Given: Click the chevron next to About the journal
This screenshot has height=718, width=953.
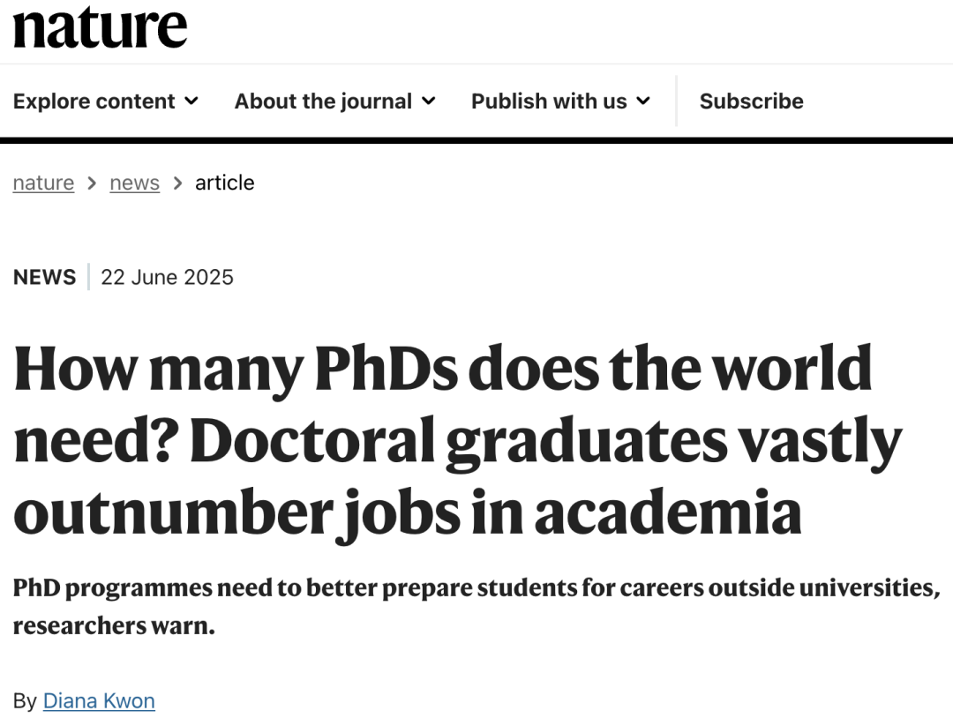Looking at the screenshot, I should point(429,101).
